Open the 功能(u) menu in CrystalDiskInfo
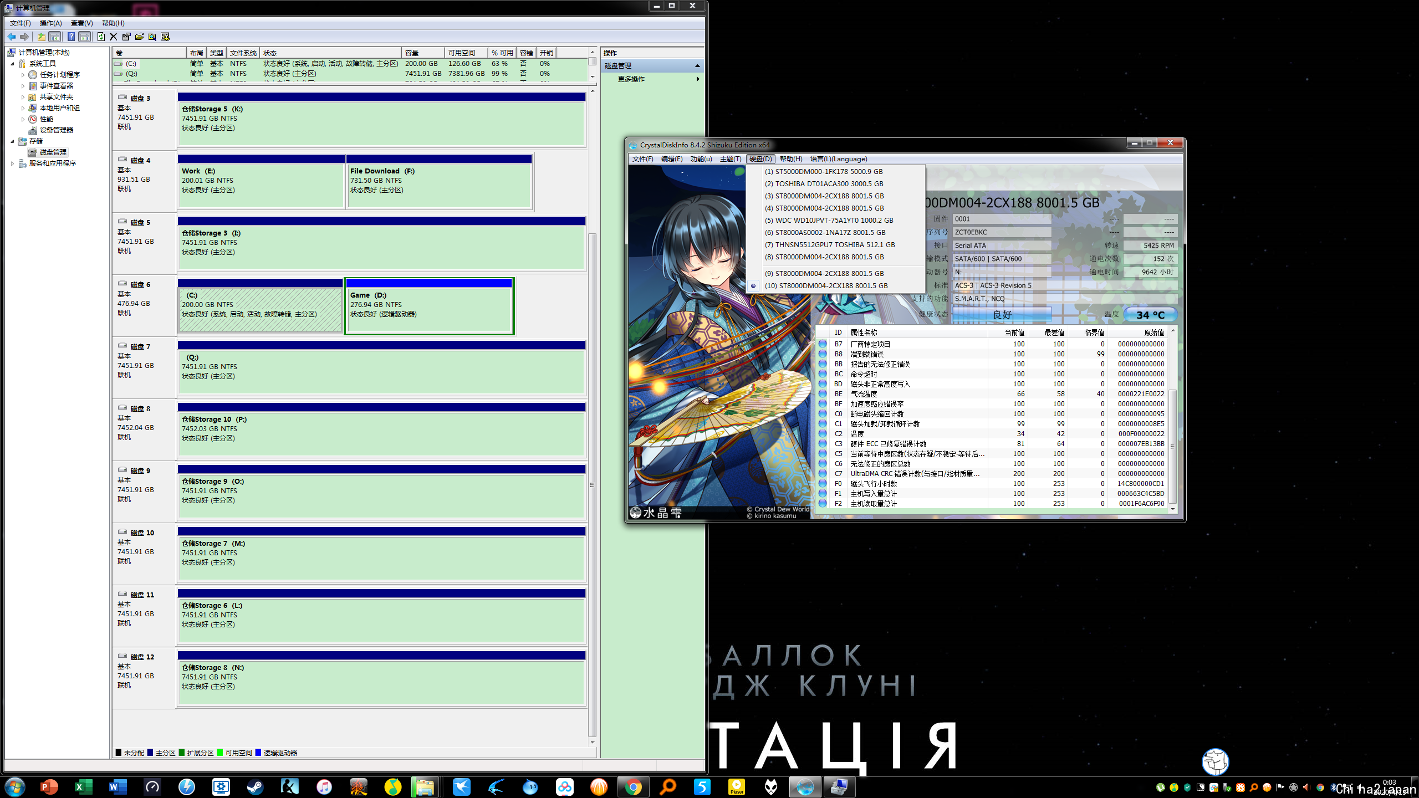This screenshot has width=1419, height=798. [x=701, y=159]
